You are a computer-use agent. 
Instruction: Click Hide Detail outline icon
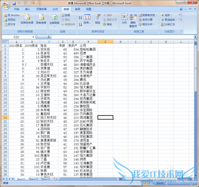pyautogui.click(x=180, y=19)
